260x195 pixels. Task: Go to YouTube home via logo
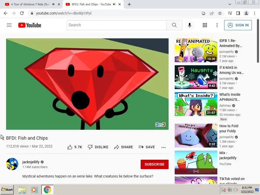pyautogui.click(x=30, y=25)
